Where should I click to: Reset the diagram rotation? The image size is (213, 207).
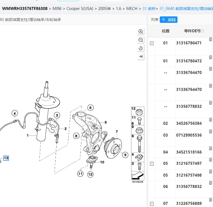(x=140, y=48)
